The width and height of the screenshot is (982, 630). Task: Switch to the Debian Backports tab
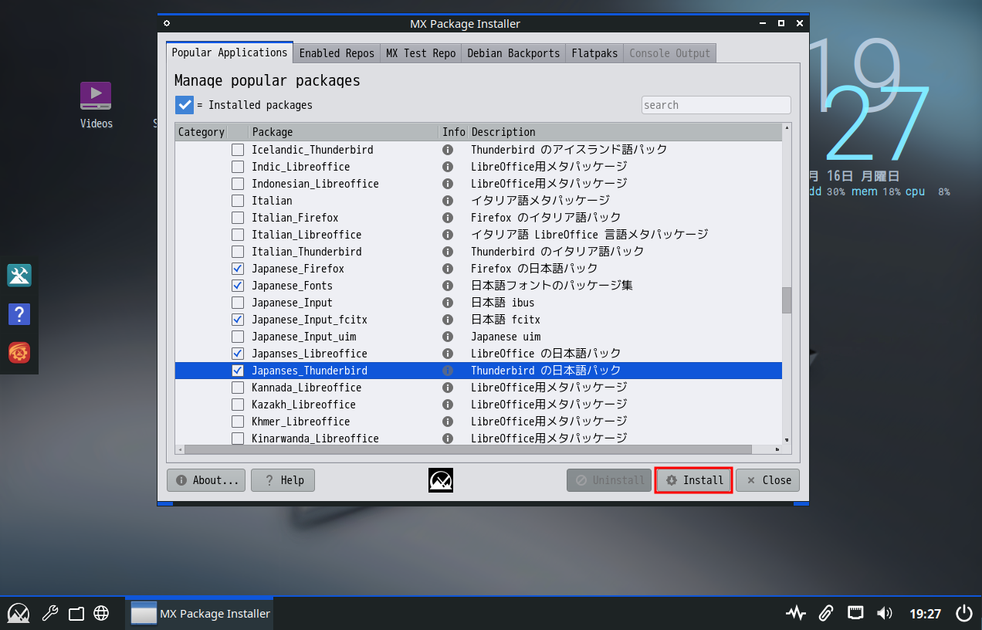(x=513, y=53)
